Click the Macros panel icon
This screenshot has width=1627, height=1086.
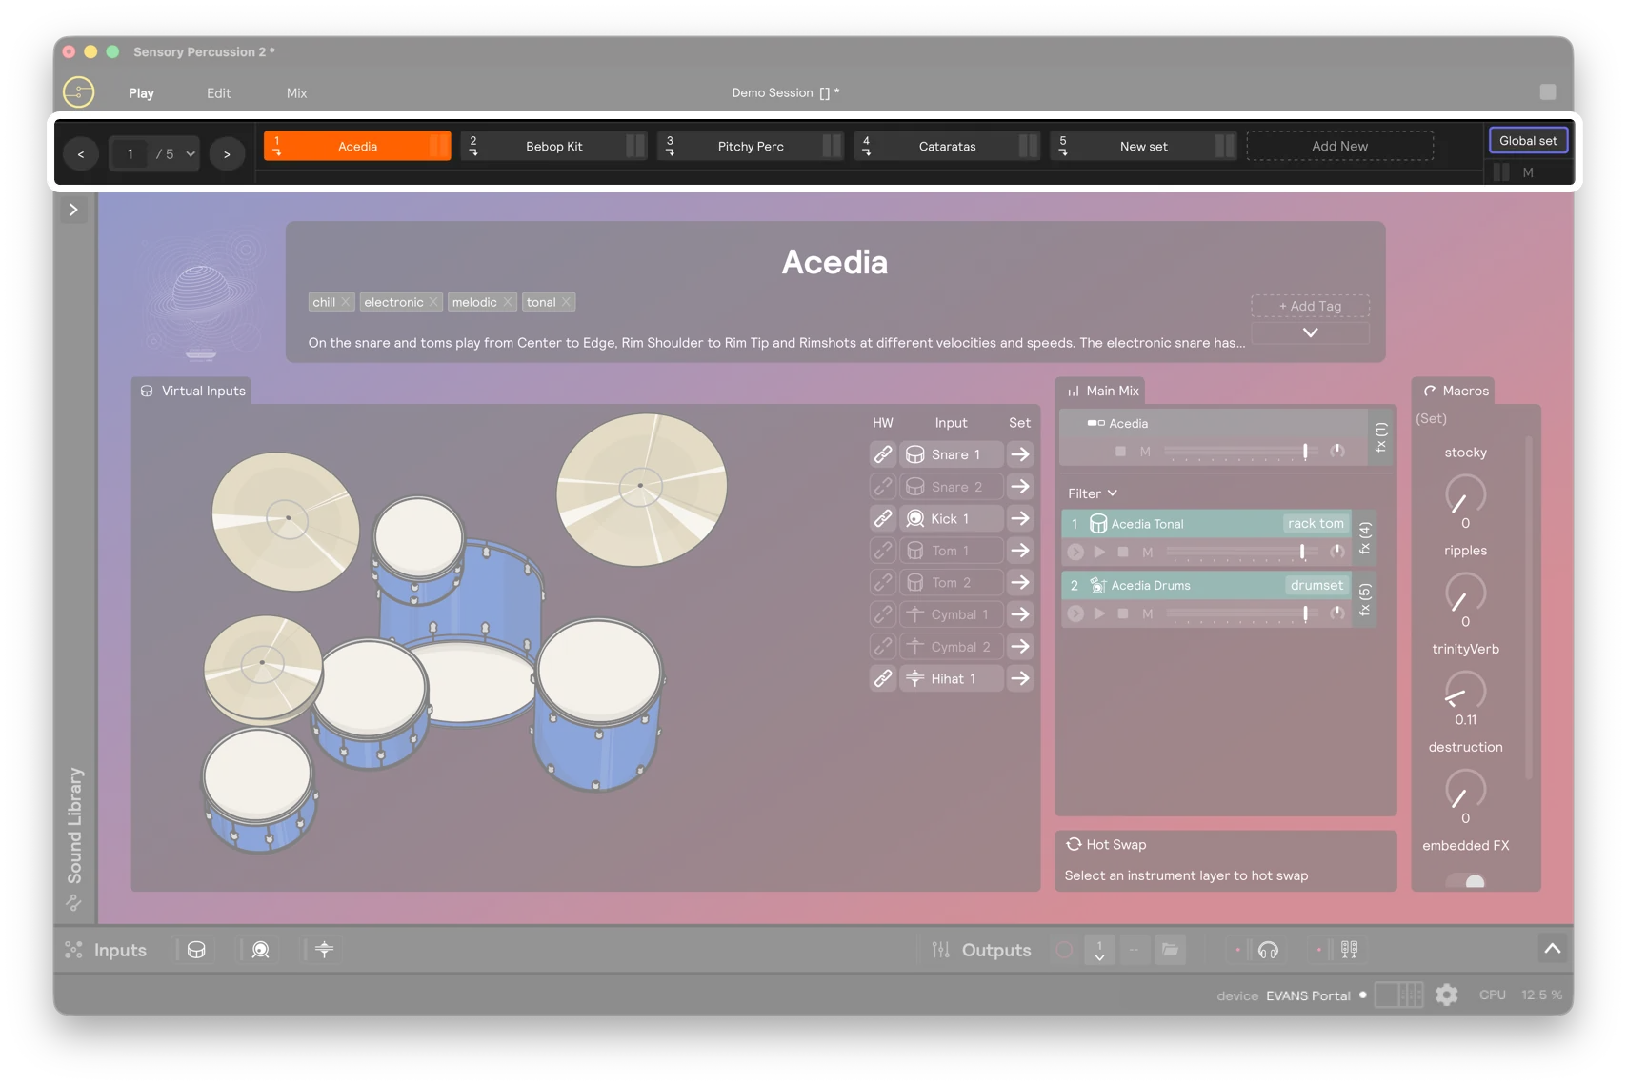(x=1431, y=391)
